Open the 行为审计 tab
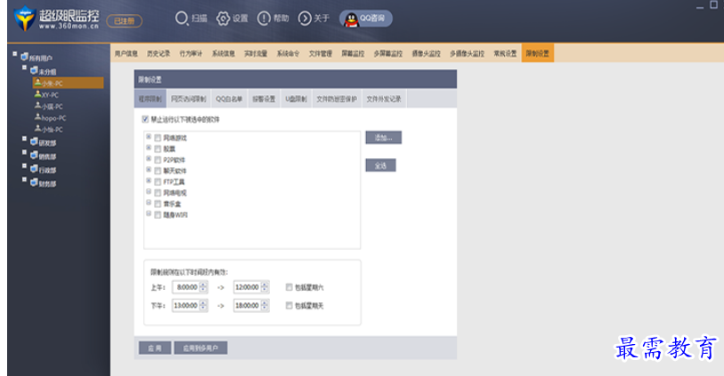Screen dimensions: 724x376 pyautogui.click(x=191, y=54)
